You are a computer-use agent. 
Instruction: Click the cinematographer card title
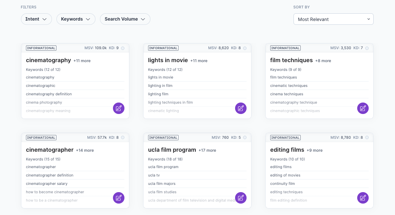(50, 150)
